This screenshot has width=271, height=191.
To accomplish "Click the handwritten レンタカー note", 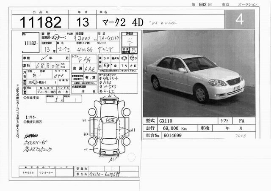I will pos(31,117).
